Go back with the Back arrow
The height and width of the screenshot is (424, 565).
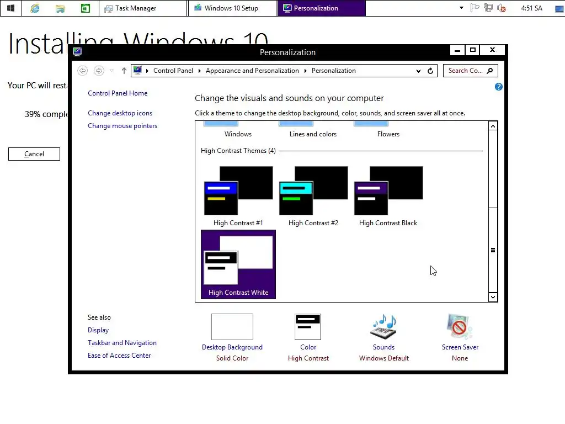(83, 71)
